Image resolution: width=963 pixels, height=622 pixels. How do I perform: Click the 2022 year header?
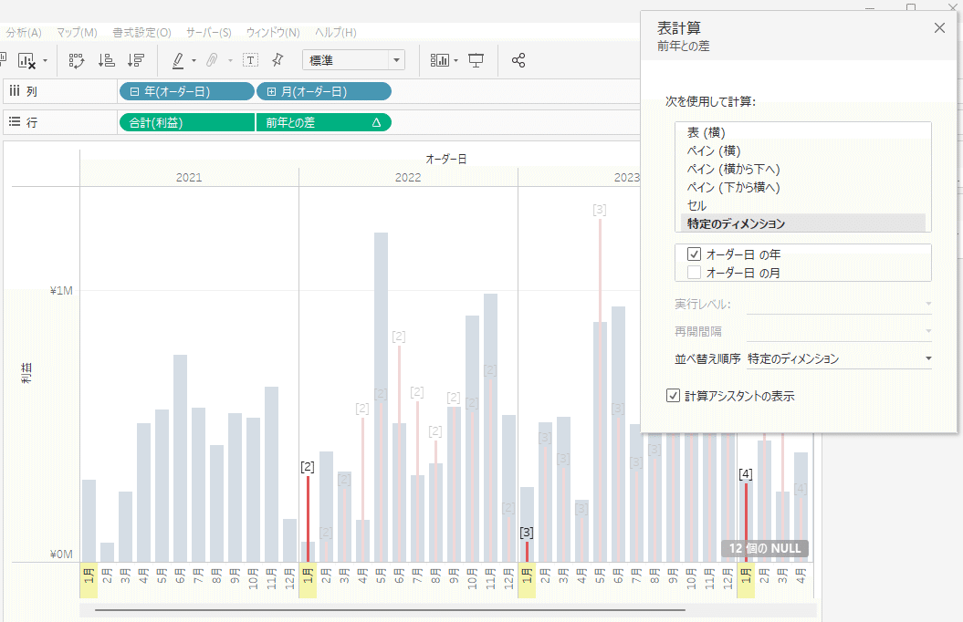tap(408, 177)
